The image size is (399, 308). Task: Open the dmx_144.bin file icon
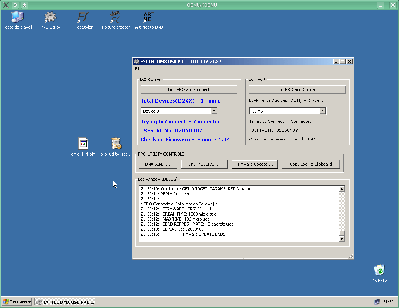click(83, 144)
